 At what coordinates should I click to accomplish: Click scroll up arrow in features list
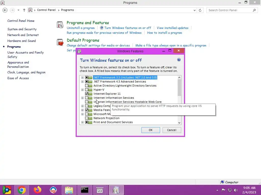point(179,77)
